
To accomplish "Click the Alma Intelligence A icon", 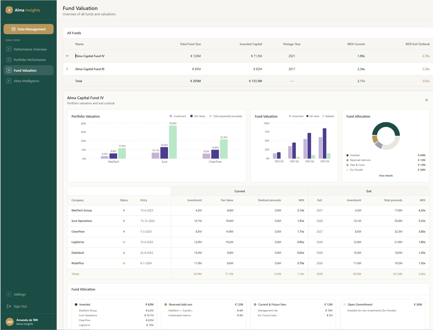I will pyautogui.click(x=9, y=81).
